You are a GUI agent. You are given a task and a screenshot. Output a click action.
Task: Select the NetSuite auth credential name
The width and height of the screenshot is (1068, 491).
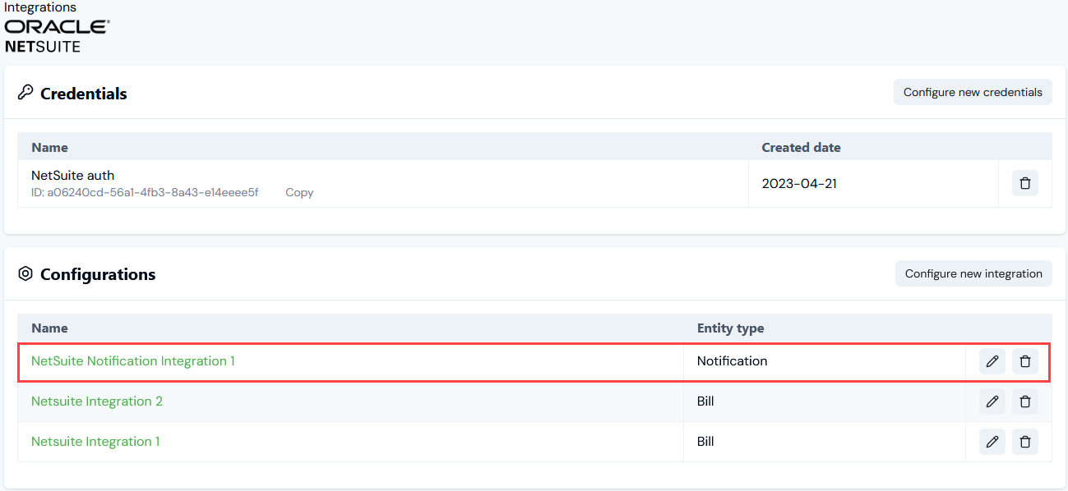[x=72, y=175]
